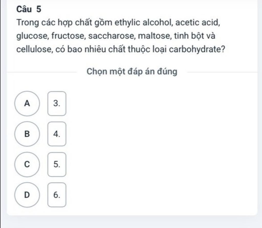Choose the answer box labeled 4.
This screenshot has height=228, width=262.
click(57, 134)
